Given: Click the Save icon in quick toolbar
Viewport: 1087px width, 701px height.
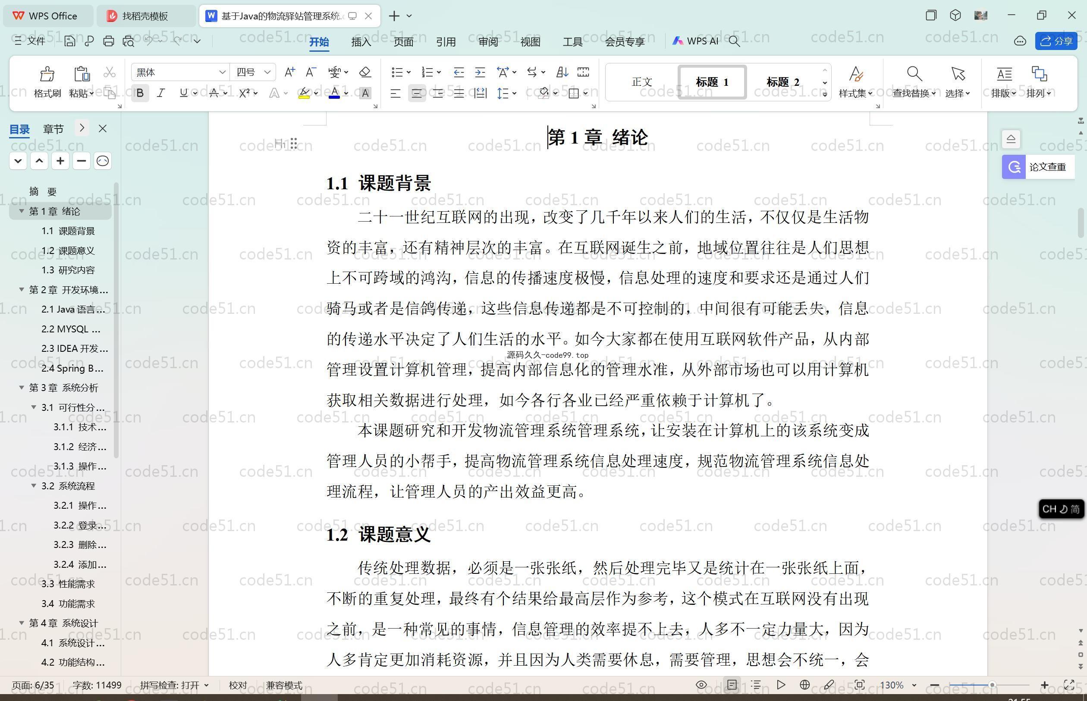Looking at the screenshot, I should click(70, 41).
